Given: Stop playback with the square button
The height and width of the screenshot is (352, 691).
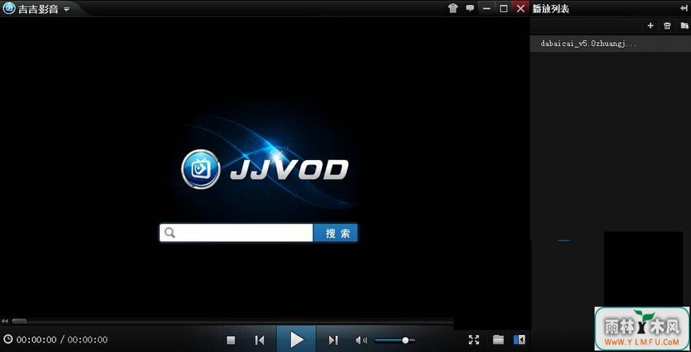Looking at the screenshot, I should point(231,340).
